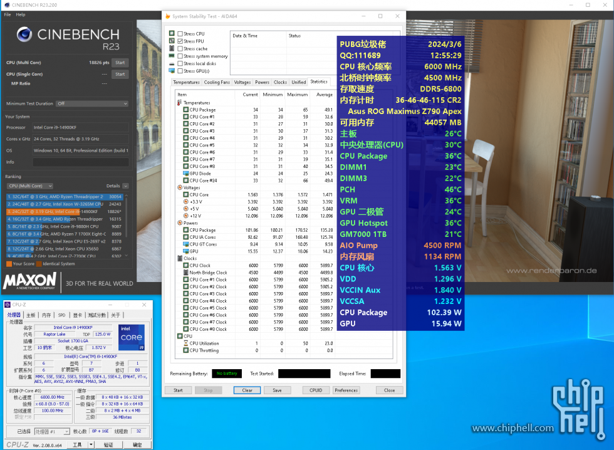Viewport: 614px width, 450px height.
Task: Click the icon of the Powers group
Action: tap(180, 223)
